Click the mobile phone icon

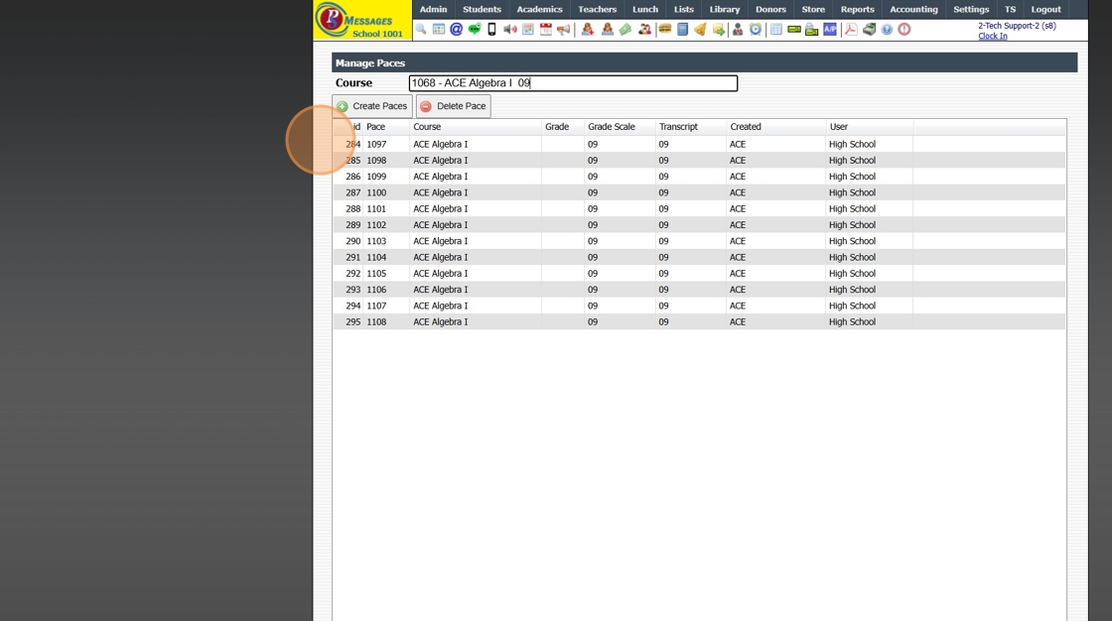[x=491, y=30]
